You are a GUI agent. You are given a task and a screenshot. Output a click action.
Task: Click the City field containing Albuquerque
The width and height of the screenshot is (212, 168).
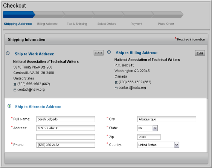pyautogui.click(x=166, y=119)
